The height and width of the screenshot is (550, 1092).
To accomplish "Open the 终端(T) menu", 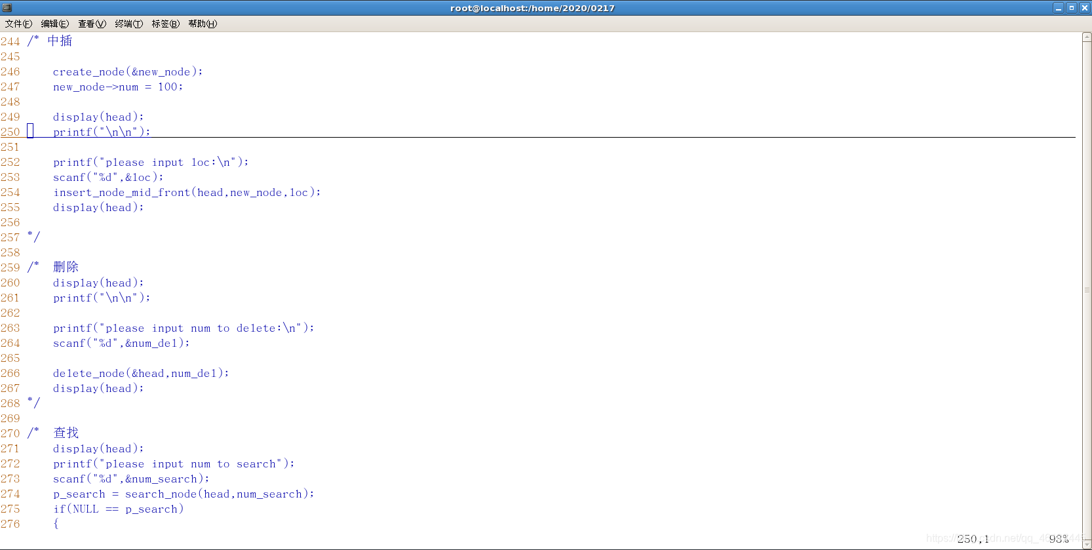I will coord(128,24).
